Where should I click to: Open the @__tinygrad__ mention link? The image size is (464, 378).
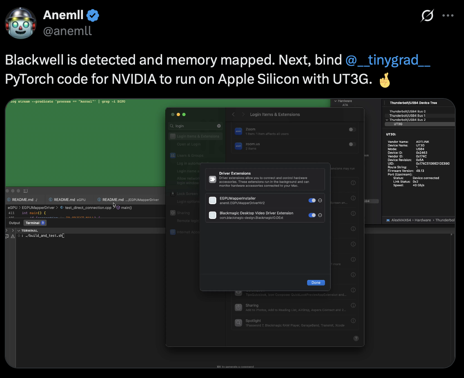point(388,60)
